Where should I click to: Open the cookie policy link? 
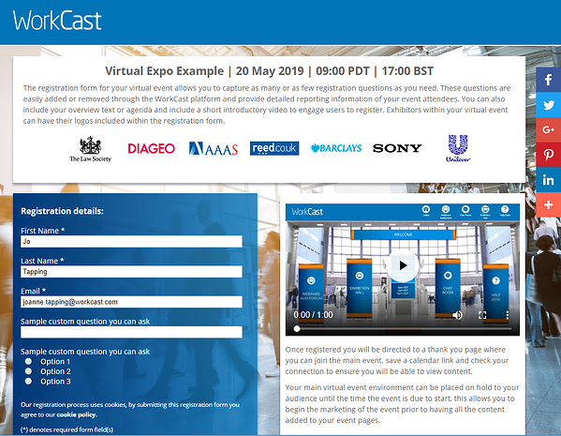77,414
